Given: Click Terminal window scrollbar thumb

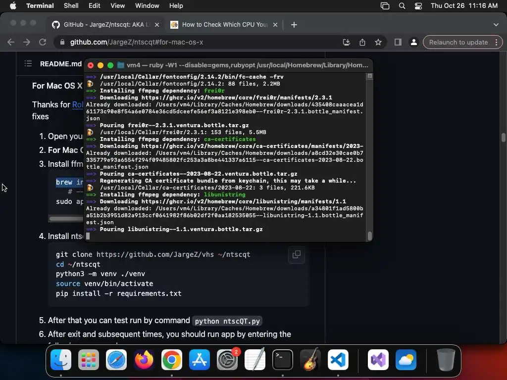Looking at the screenshot, I should (369, 236).
